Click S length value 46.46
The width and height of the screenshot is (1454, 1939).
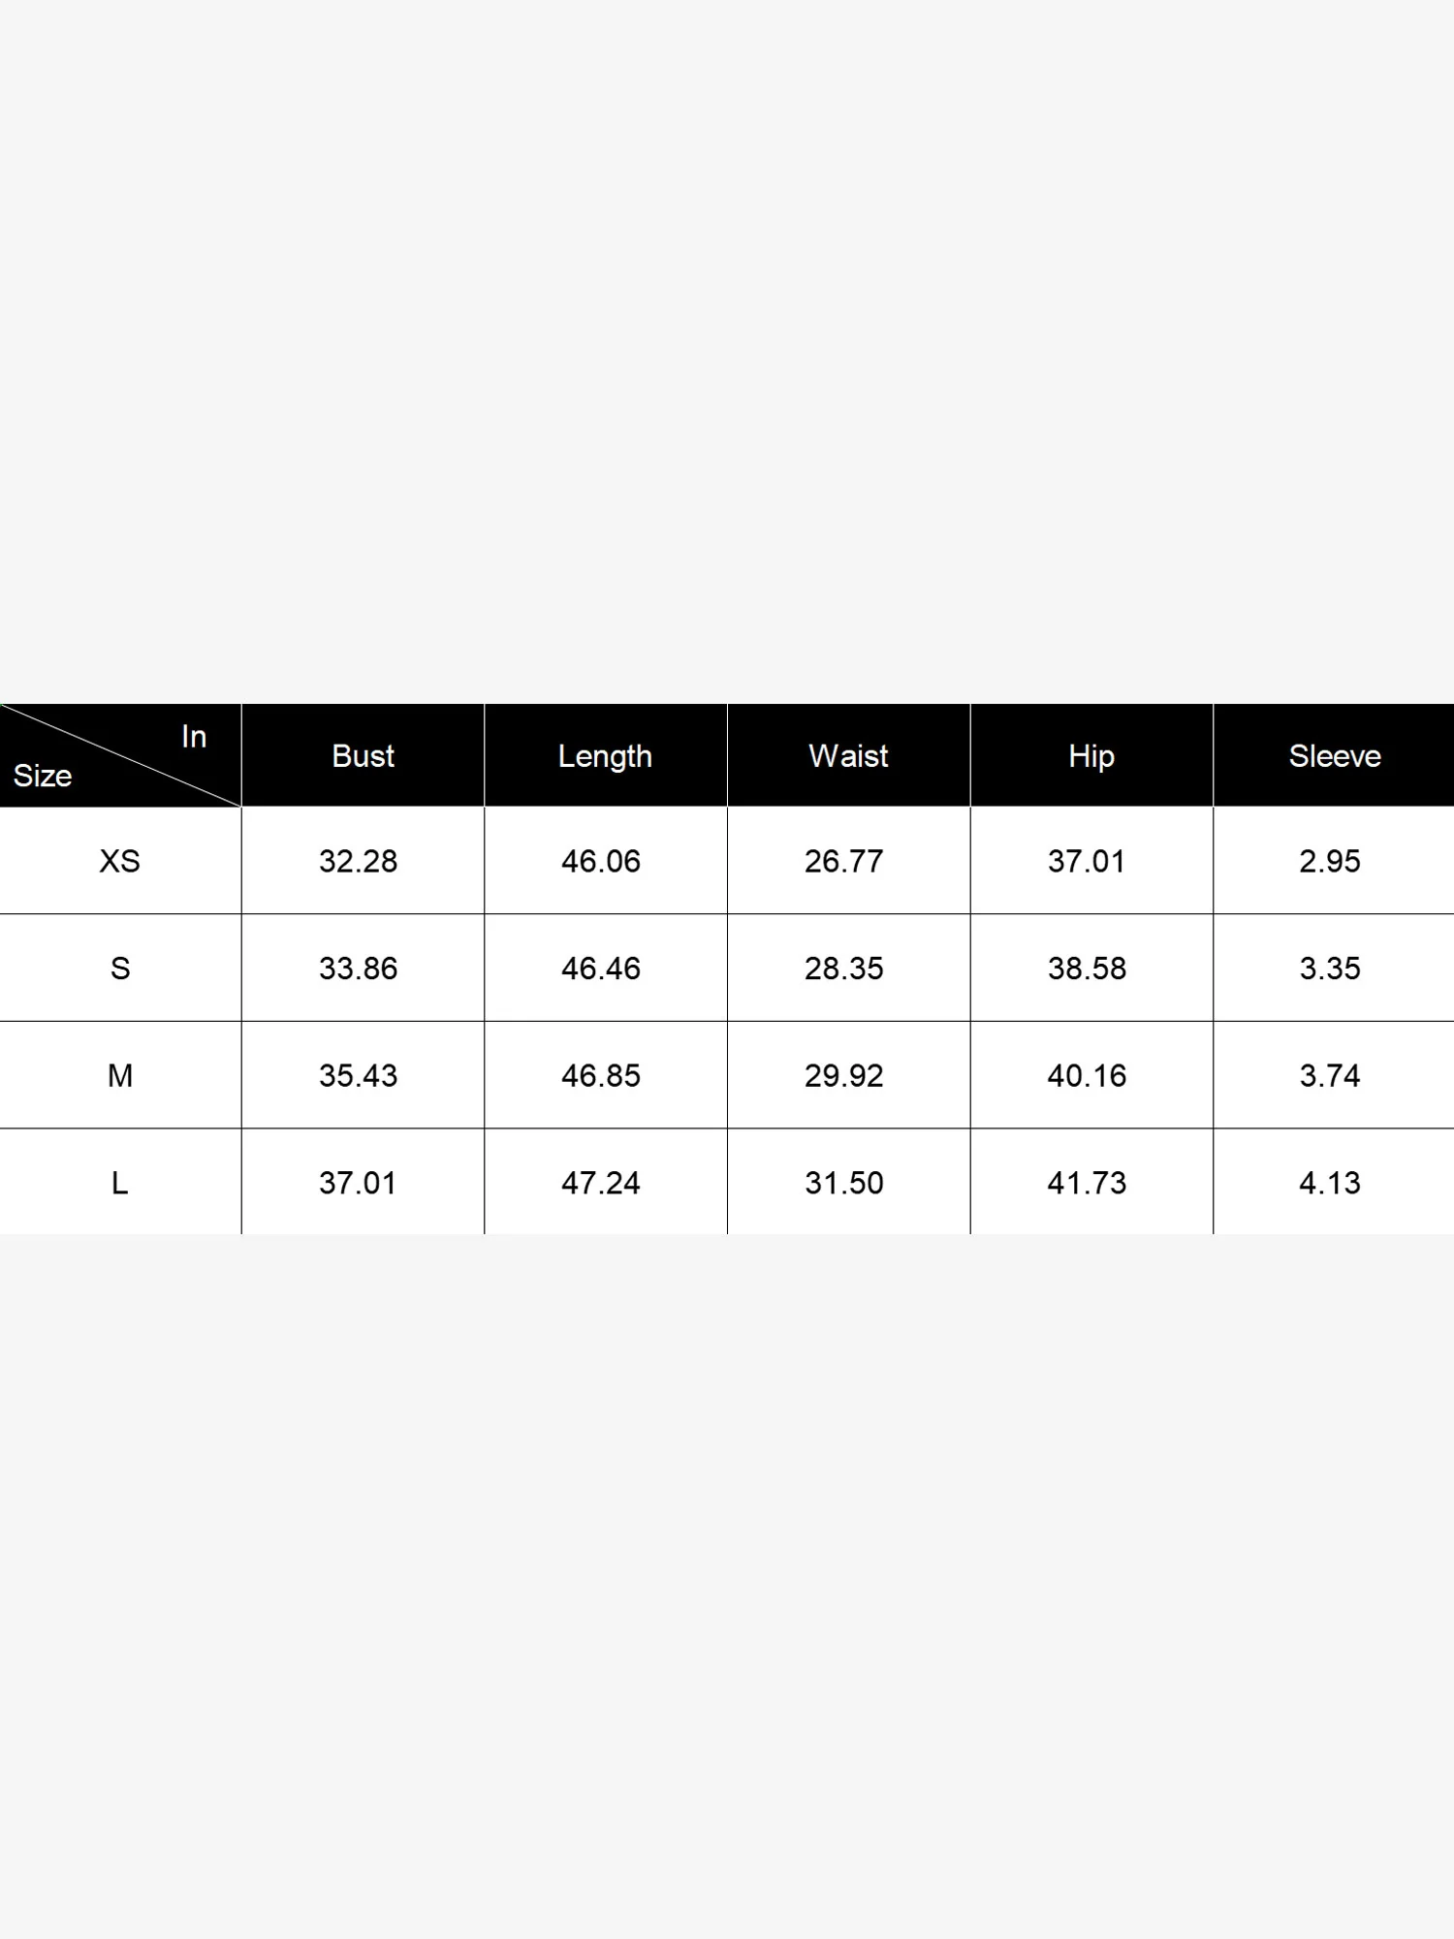(601, 969)
